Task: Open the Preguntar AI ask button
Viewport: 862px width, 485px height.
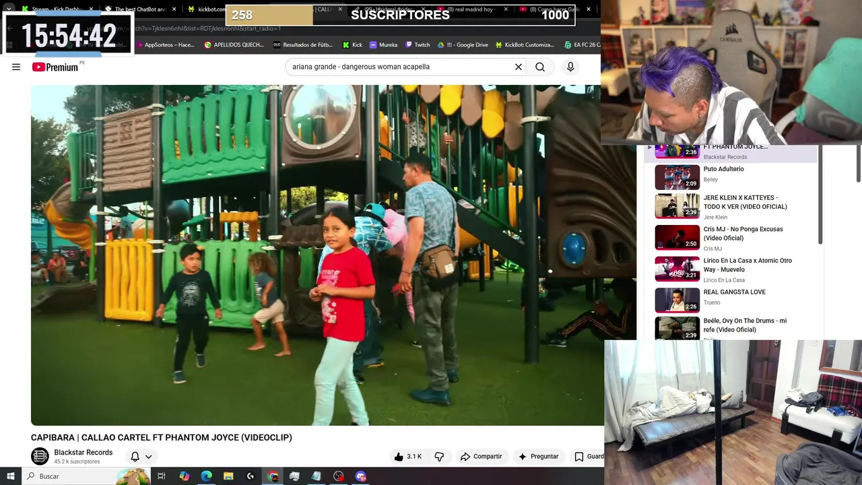Action: [538, 456]
